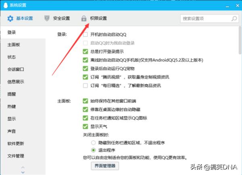Image resolution: width=242 pixels, height=175 pixels.
Task: Uncheck 订阅"腾讯视频" option
Action: (86, 77)
